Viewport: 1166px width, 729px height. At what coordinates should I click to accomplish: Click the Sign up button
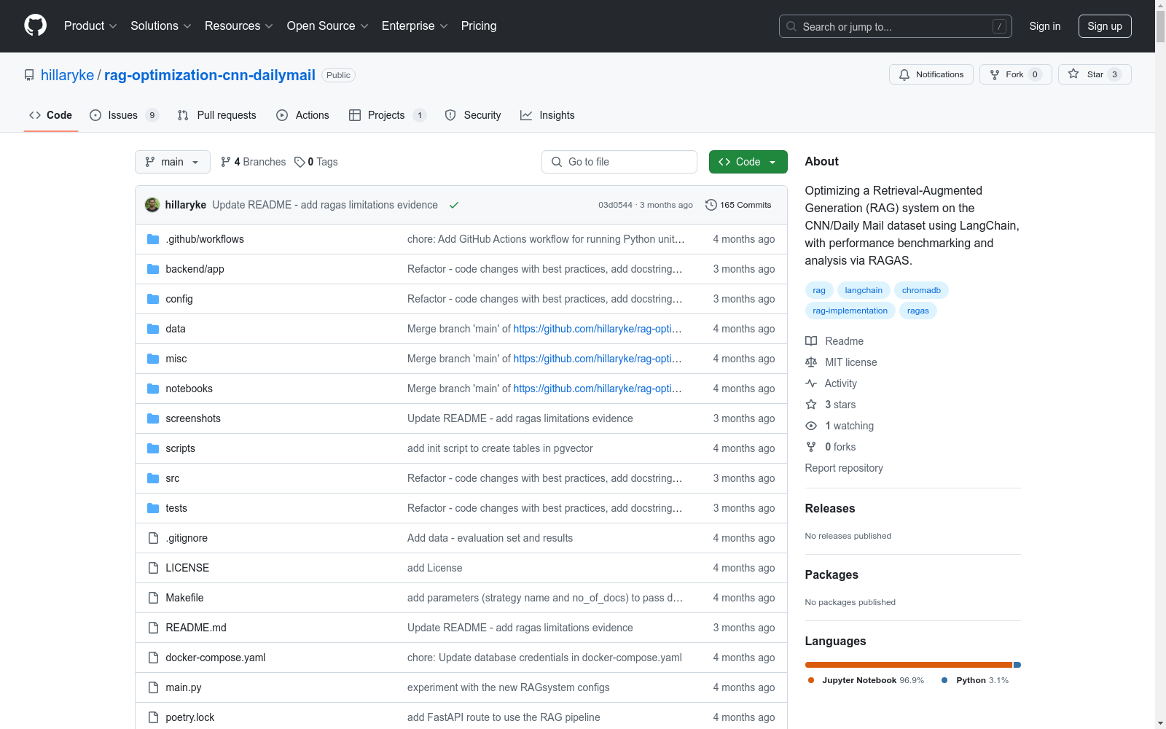tap(1105, 26)
